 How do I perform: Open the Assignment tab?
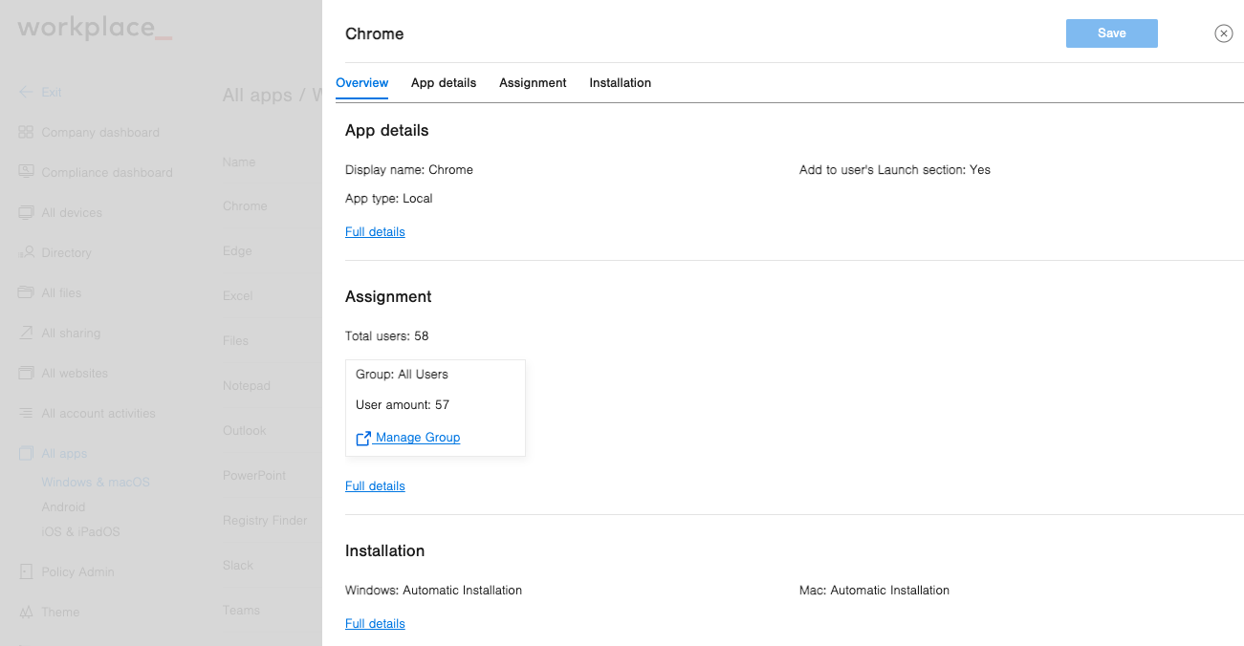[x=533, y=83]
